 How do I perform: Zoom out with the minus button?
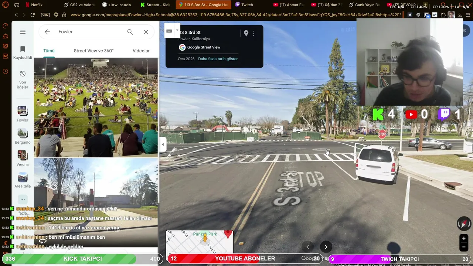tap(464, 247)
